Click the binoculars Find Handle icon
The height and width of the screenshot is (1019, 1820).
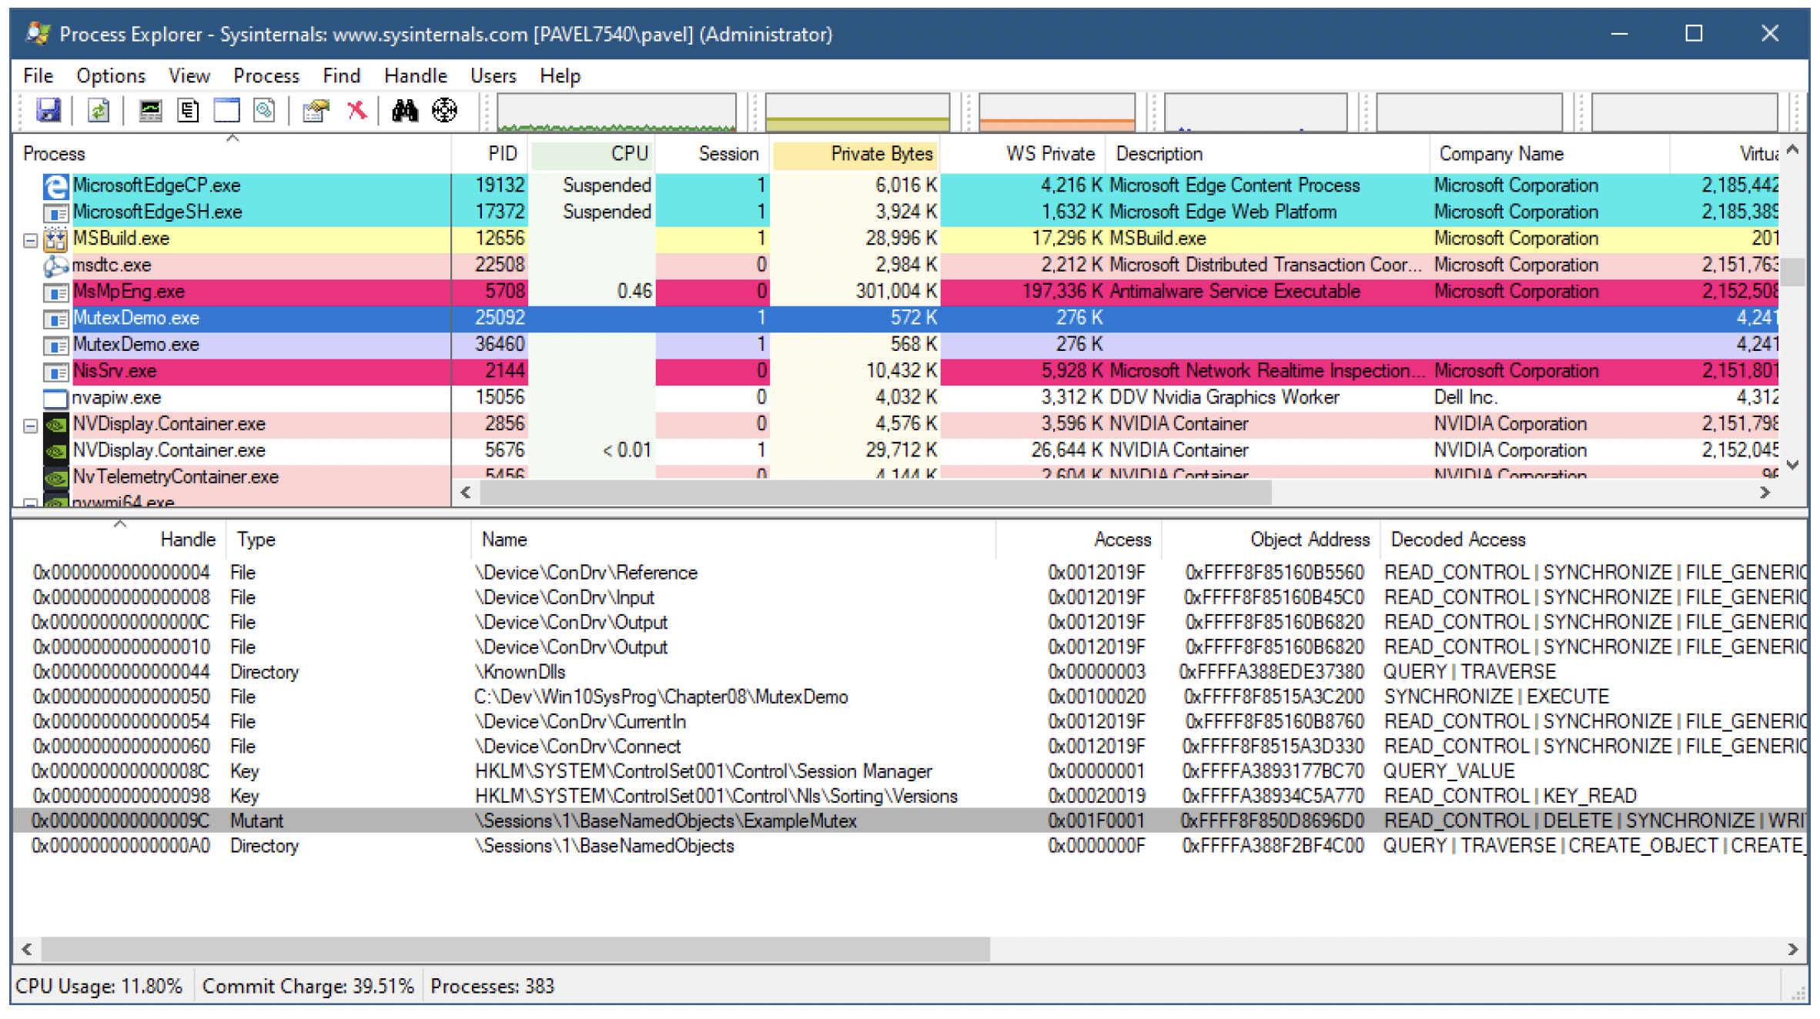(404, 111)
